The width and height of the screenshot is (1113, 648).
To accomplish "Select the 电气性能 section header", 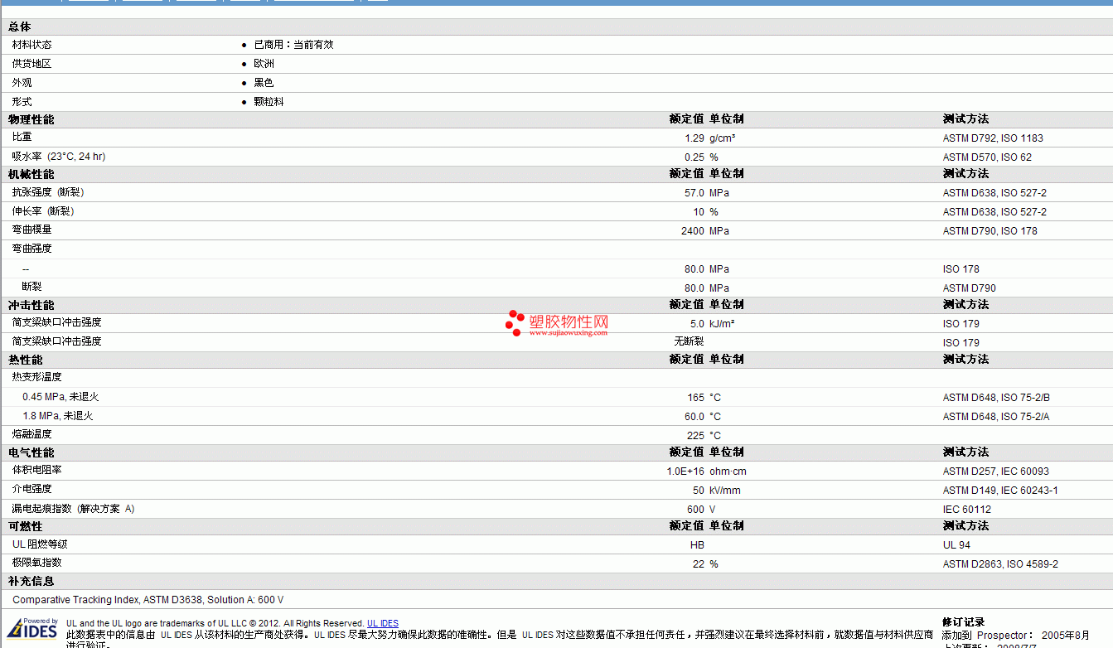I will (31, 453).
